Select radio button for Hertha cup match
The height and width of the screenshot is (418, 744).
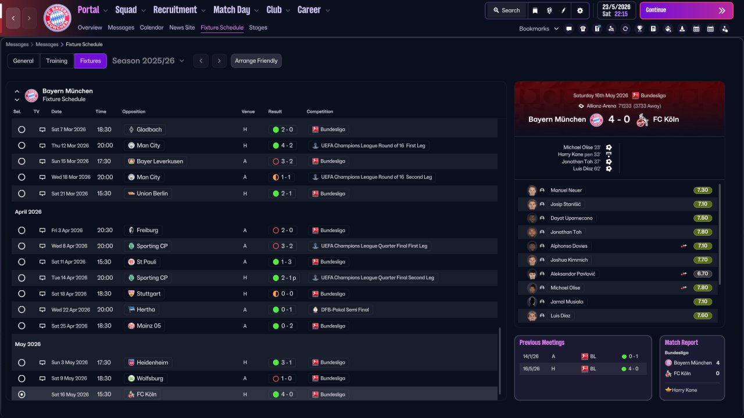22,310
